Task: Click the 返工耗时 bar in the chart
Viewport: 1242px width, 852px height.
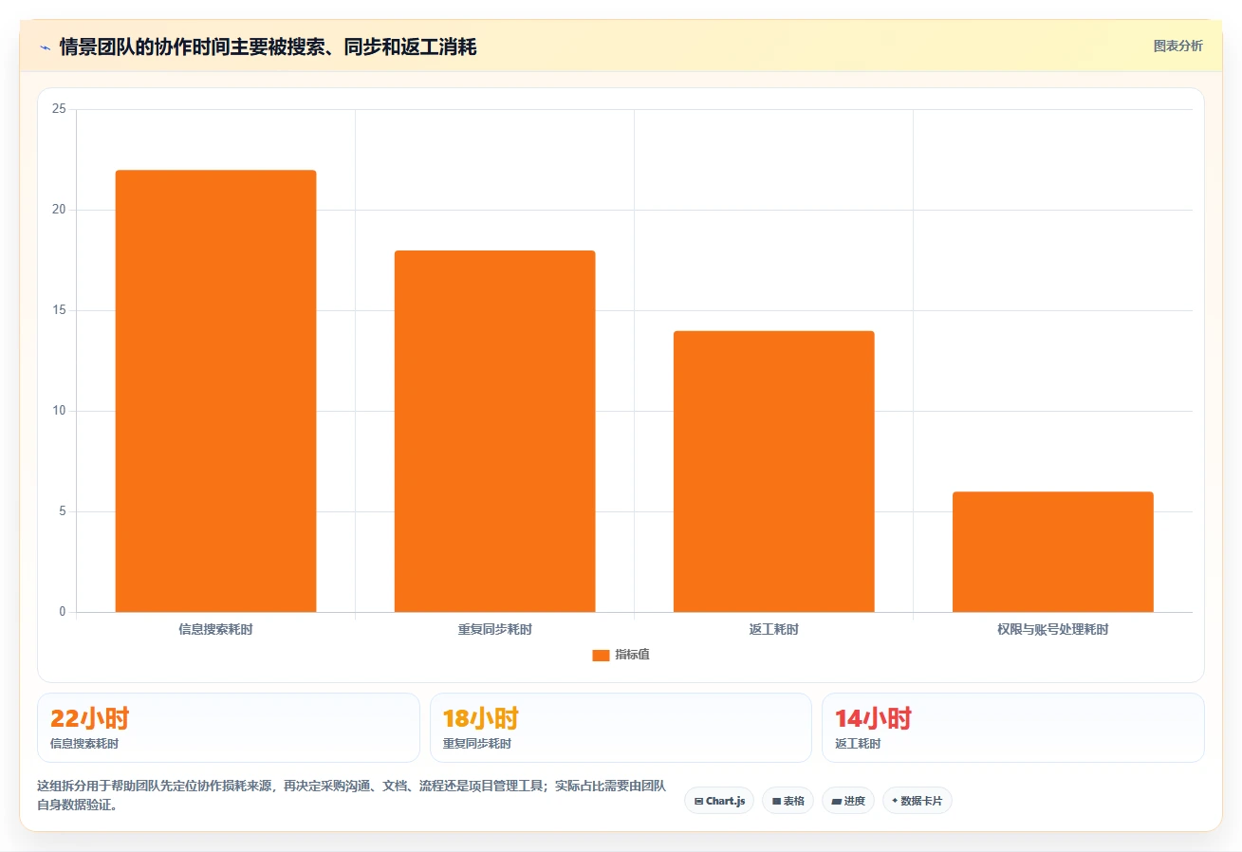Action: pos(773,472)
